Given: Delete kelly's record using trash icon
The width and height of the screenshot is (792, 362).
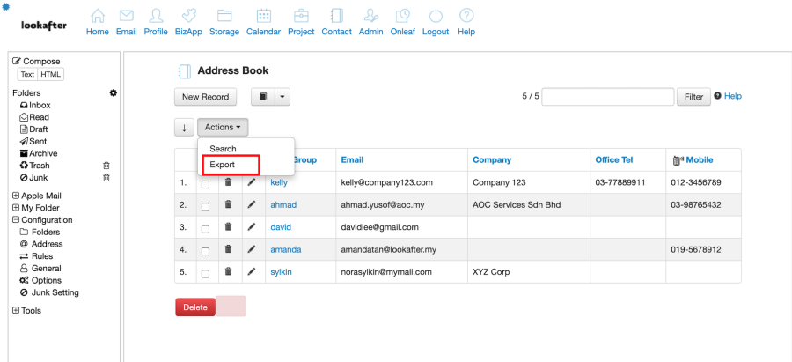Looking at the screenshot, I should [x=228, y=182].
